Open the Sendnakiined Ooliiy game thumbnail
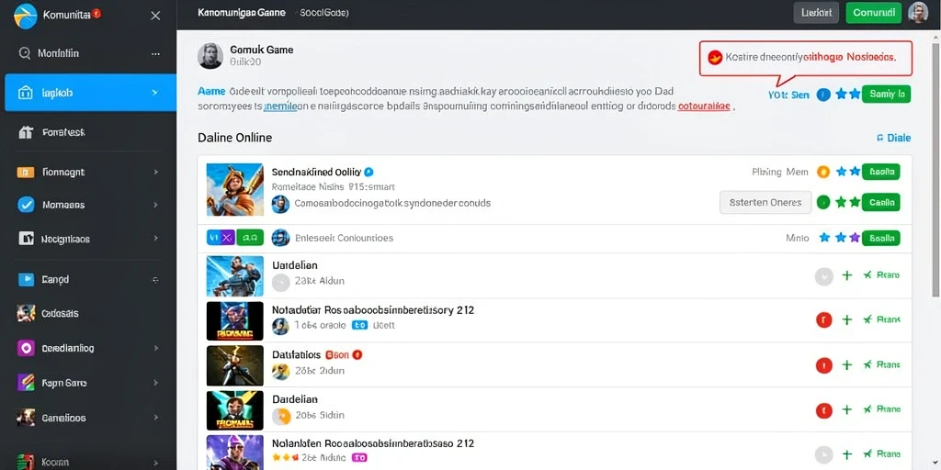This screenshot has height=470, width=941. click(x=234, y=189)
